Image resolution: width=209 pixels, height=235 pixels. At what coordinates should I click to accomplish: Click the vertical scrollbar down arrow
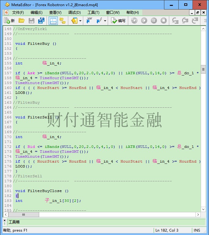click(203, 209)
